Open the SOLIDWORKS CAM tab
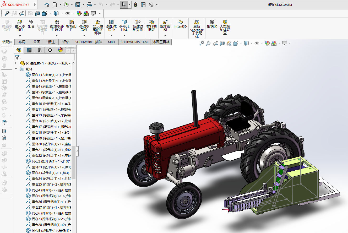The width and height of the screenshot is (348, 233). tap(134, 42)
